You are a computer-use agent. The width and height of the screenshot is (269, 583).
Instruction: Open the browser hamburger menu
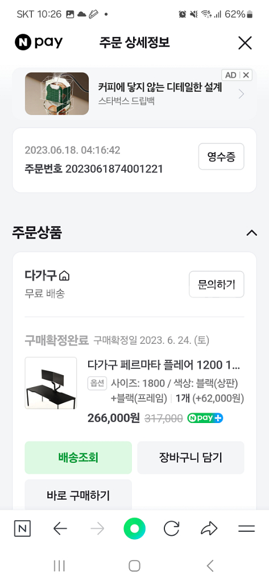click(x=246, y=528)
